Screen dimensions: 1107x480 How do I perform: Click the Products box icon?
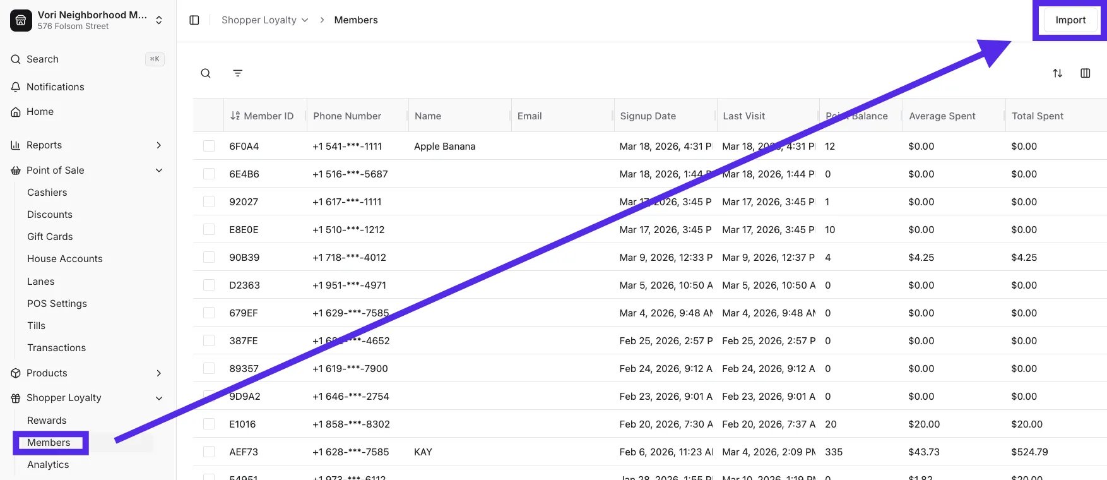[16, 373]
